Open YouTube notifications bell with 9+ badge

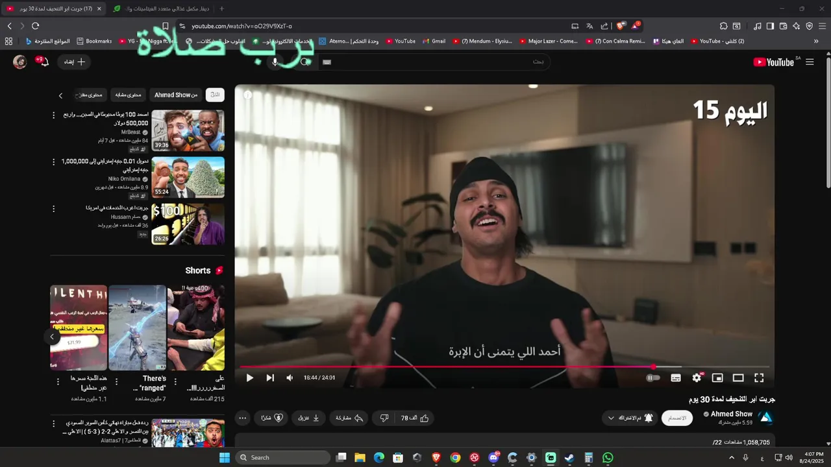pos(43,62)
